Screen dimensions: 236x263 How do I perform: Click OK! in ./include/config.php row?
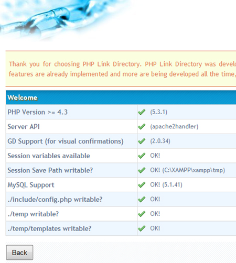tap(155, 199)
